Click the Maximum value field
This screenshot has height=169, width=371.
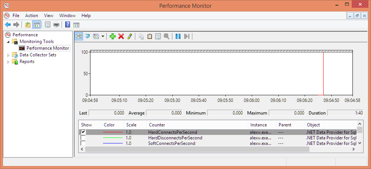(287, 113)
